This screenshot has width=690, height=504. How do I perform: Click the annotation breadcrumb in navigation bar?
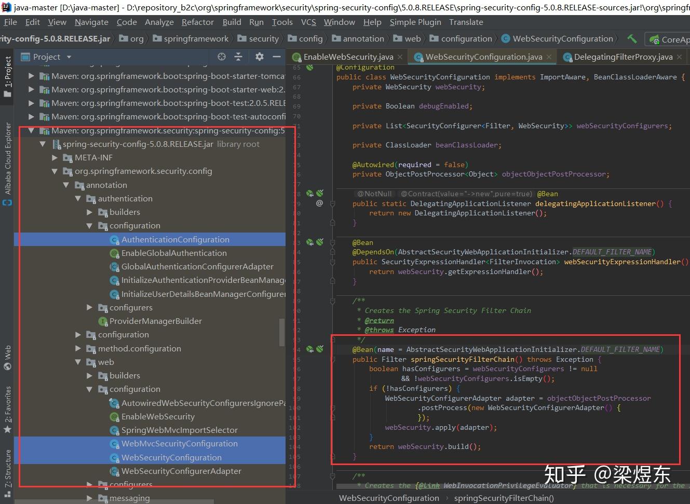point(358,39)
